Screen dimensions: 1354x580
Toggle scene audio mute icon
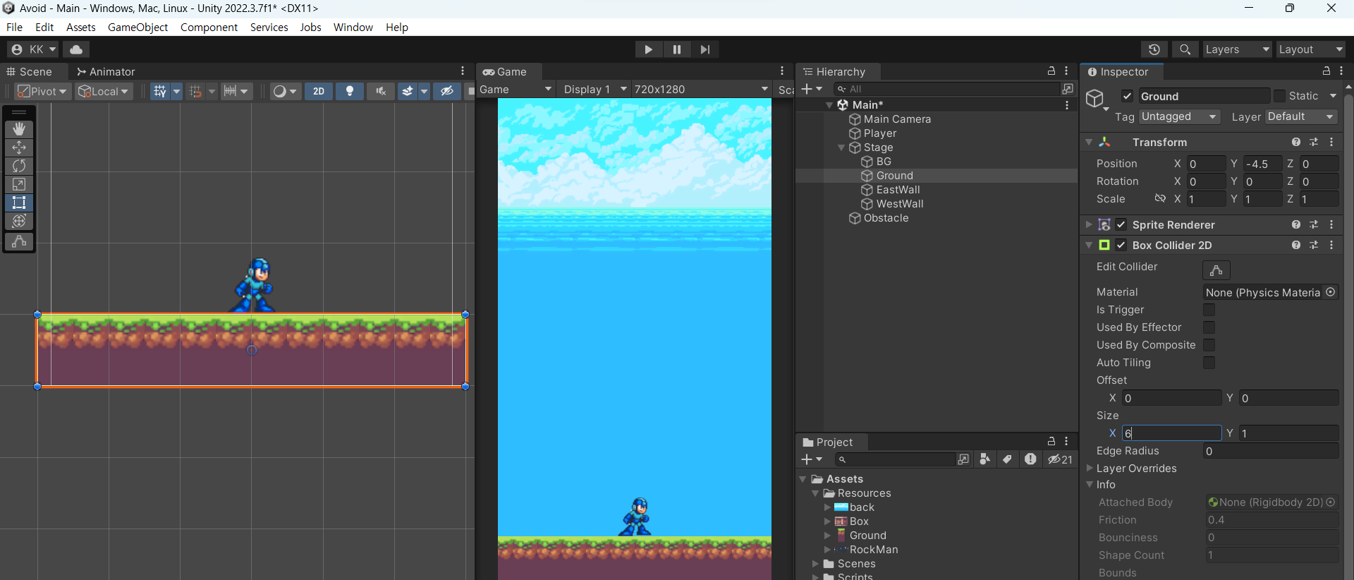coord(381,91)
